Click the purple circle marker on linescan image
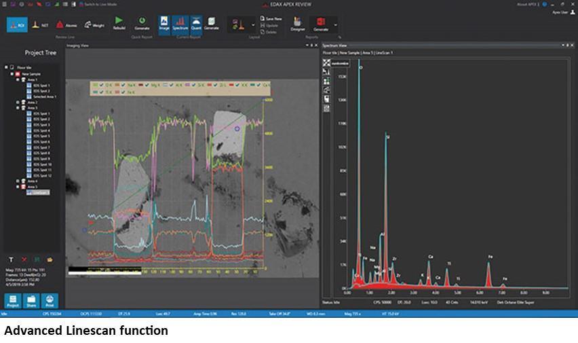Image resolution: width=578 pixels, height=343 pixels. click(237, 128)
